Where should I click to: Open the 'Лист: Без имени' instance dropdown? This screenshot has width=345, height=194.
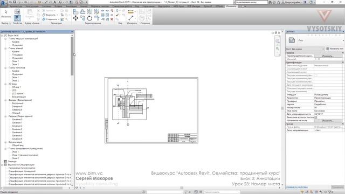[305, 49]
